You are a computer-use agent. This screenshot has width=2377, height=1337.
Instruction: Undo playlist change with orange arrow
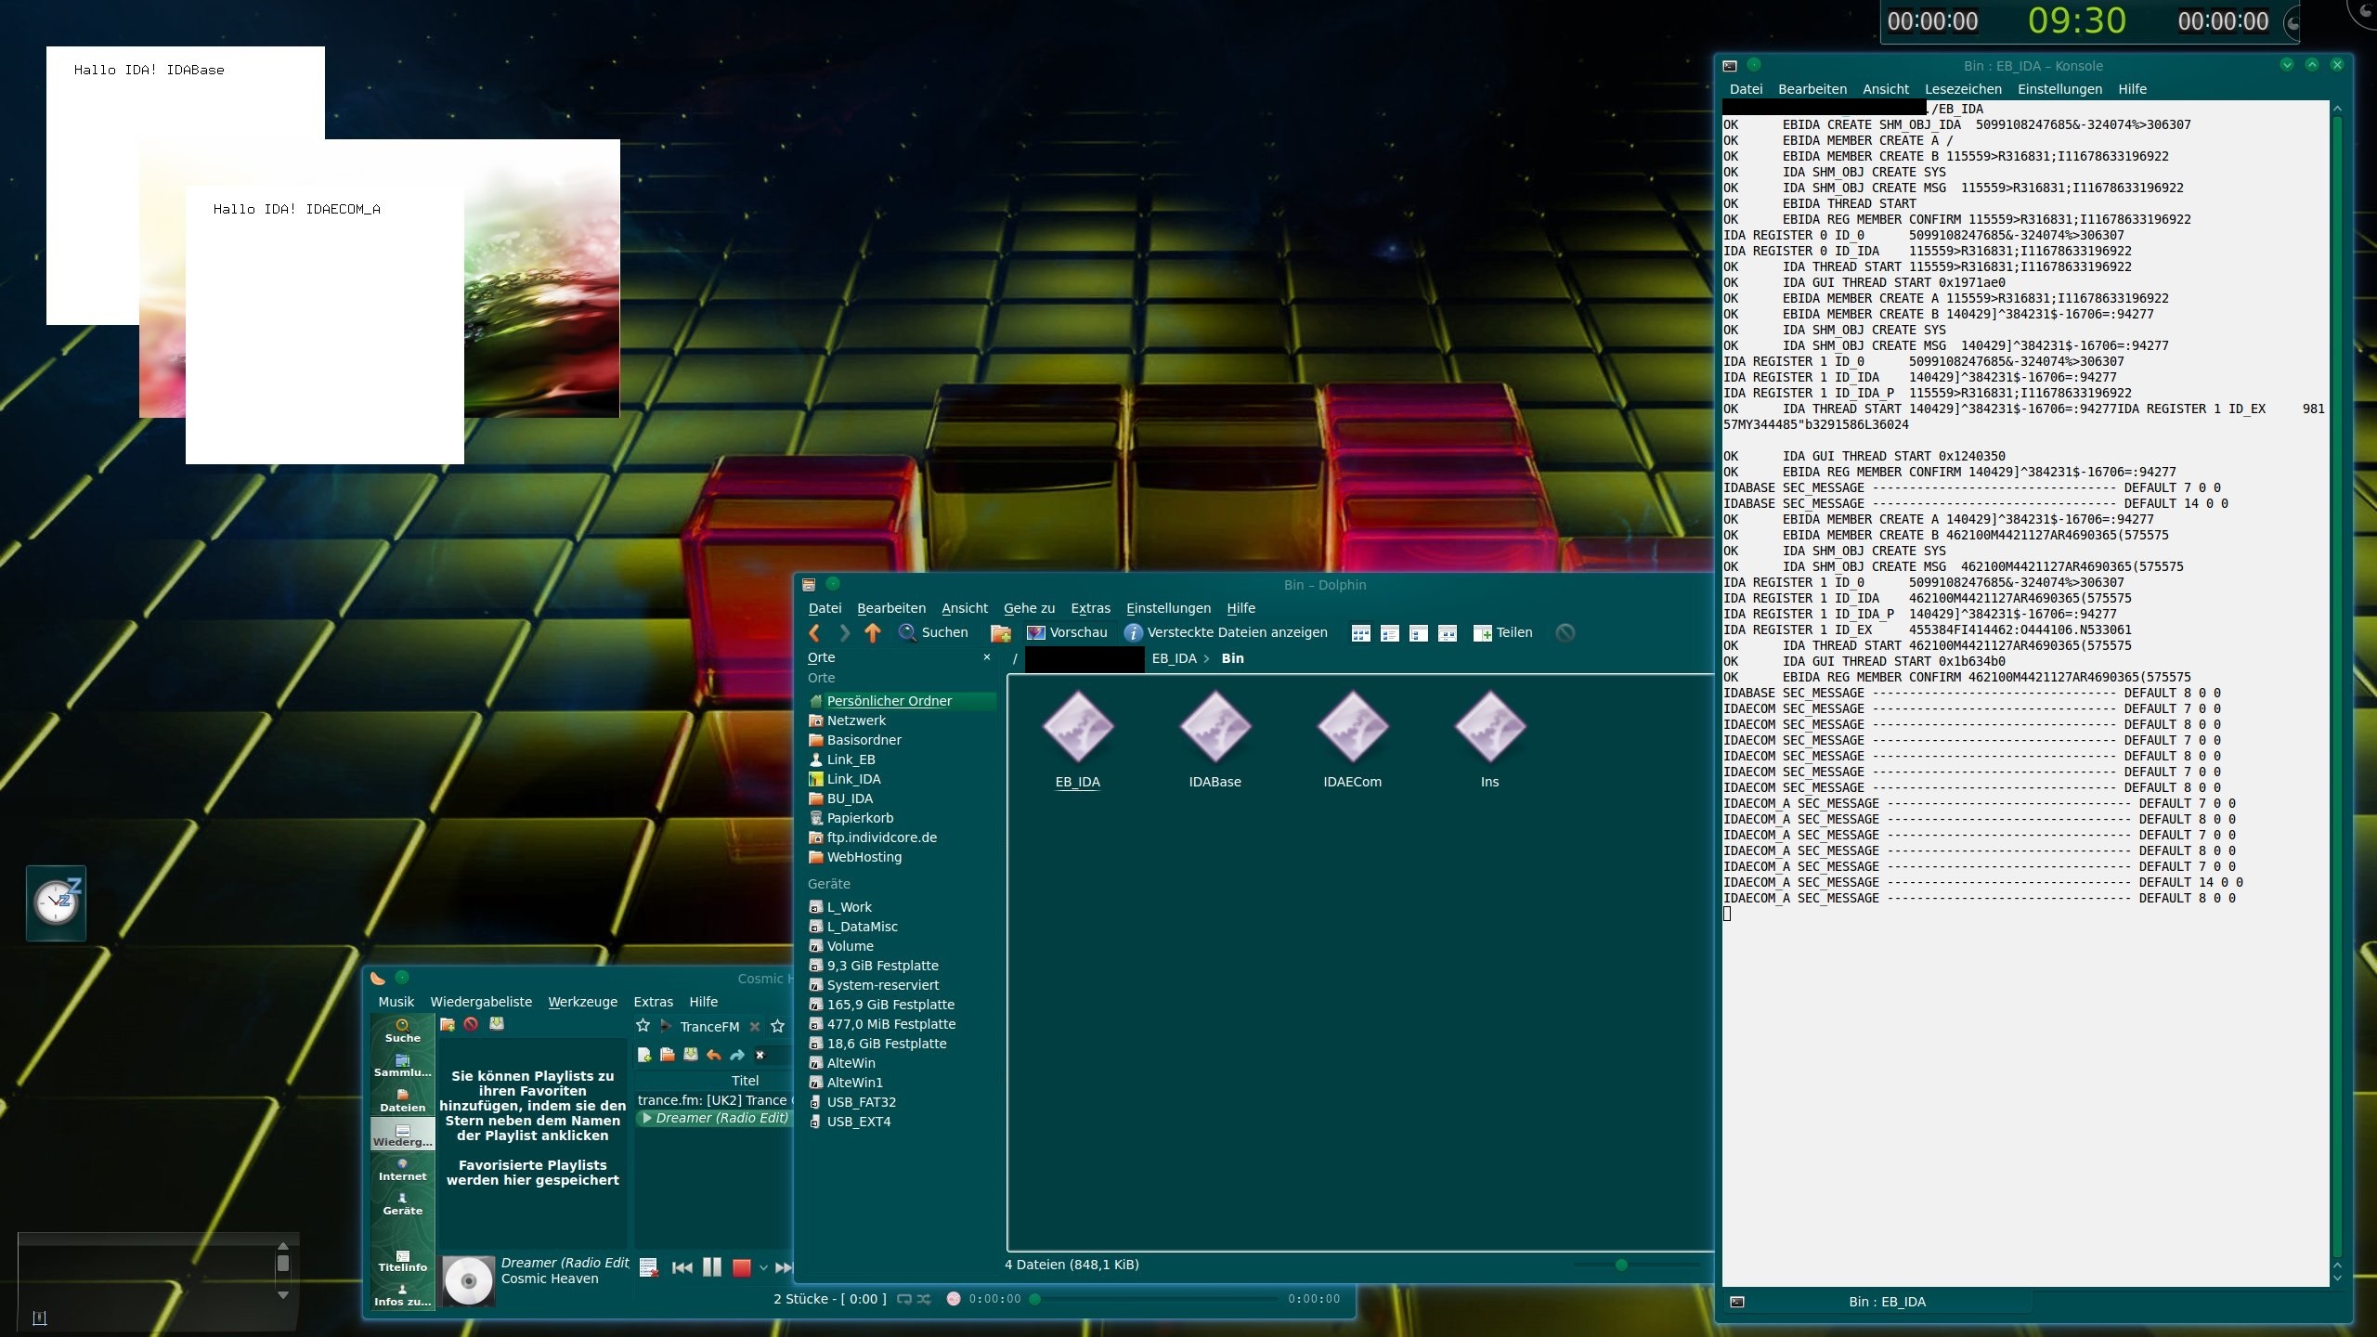(713, 1055)
